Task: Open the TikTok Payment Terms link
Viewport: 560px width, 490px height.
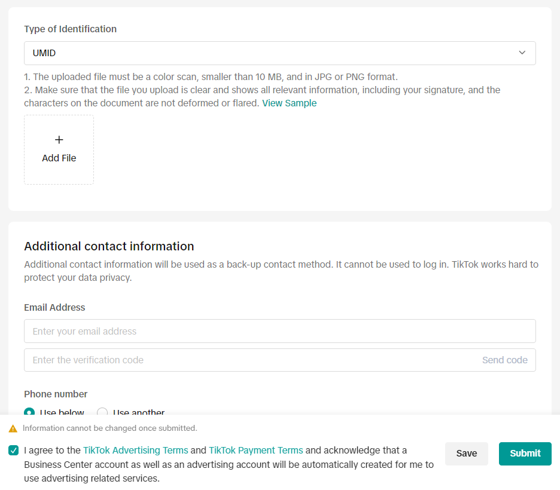Action: click(x=255, y=451)
